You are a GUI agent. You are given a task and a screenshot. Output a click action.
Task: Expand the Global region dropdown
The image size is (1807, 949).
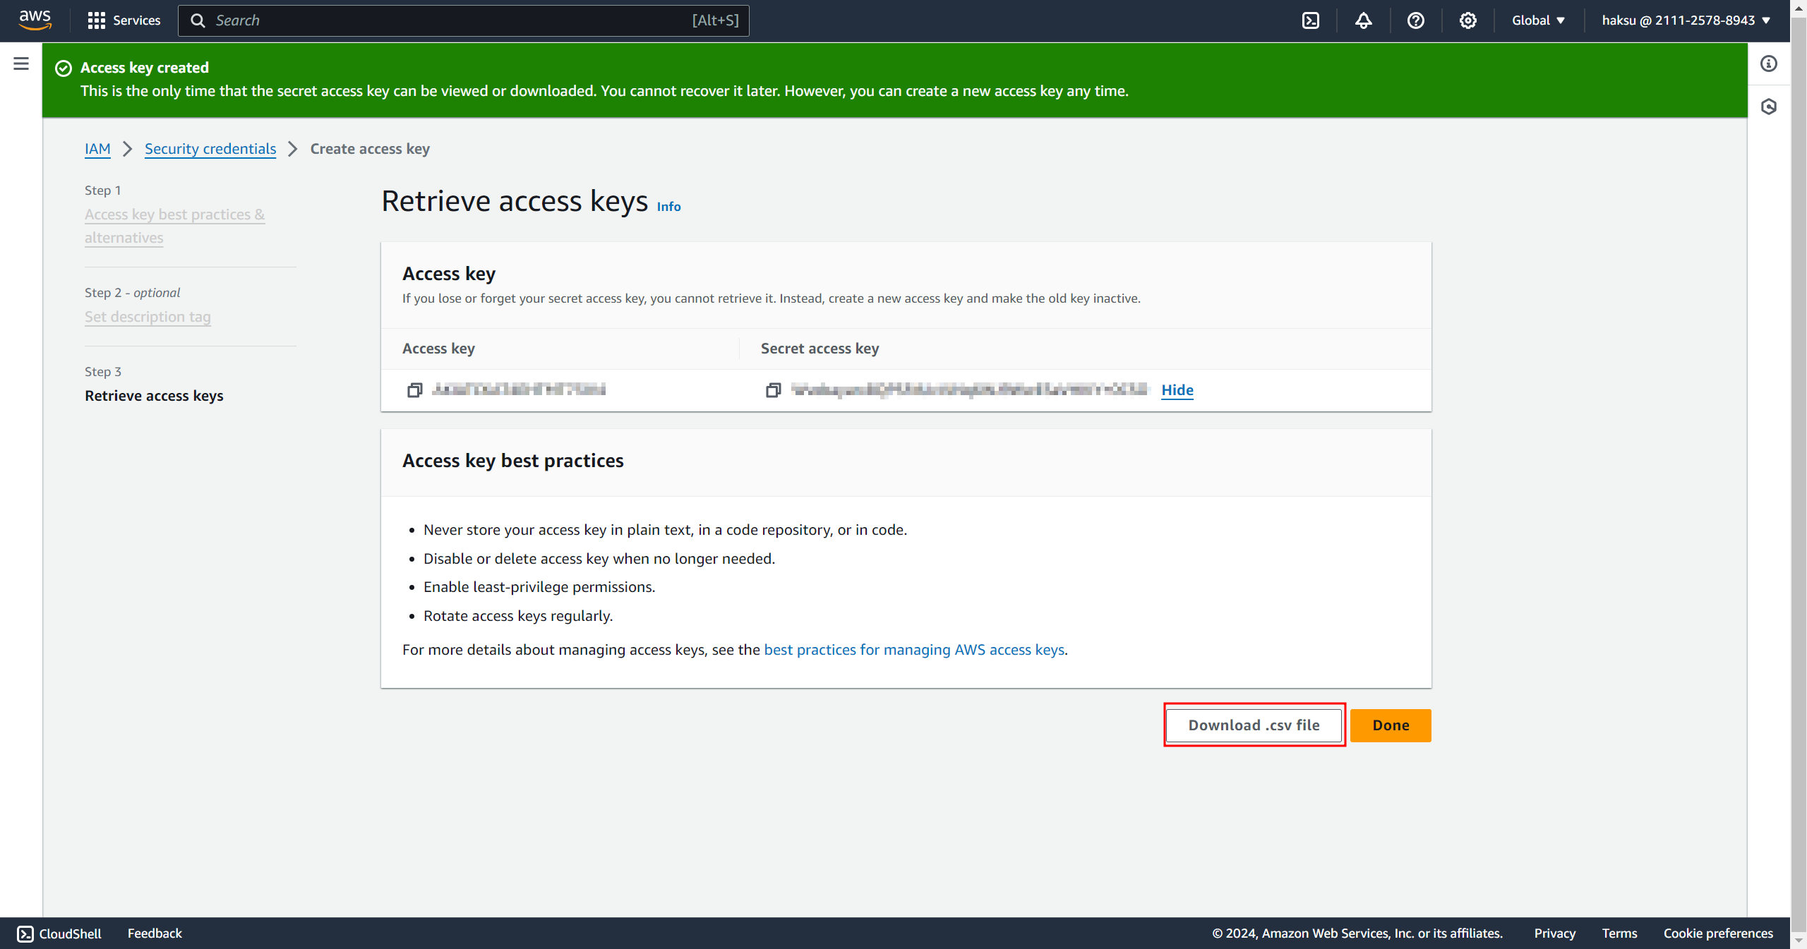click(x=1538, y=20)
